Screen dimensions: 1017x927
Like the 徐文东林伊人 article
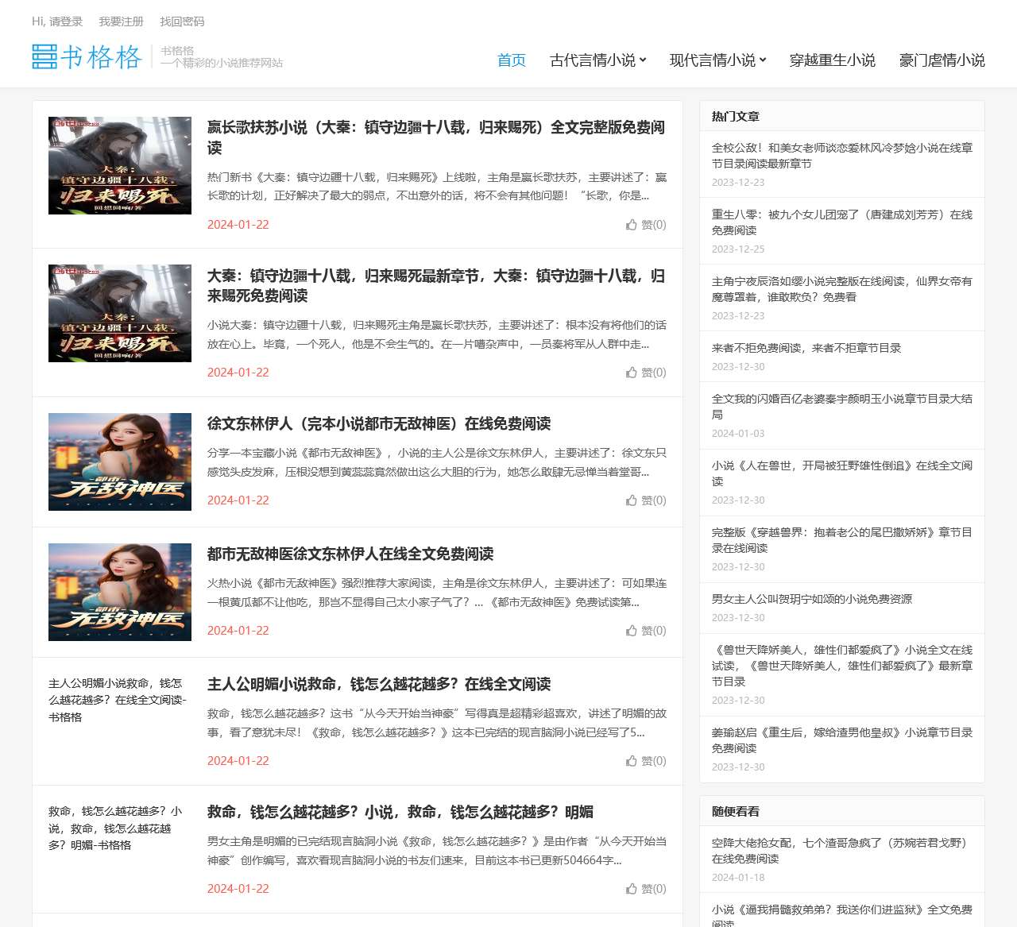647,500
